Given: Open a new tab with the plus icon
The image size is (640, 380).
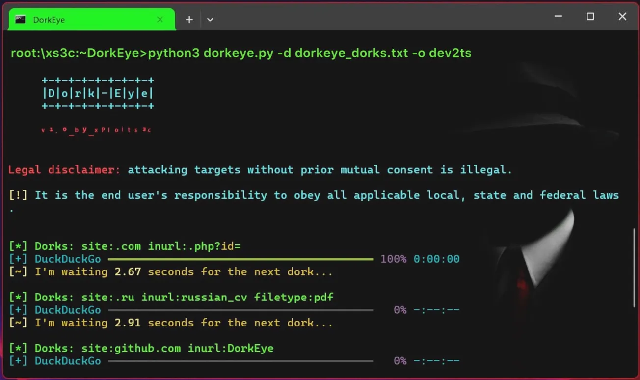Looking at the screenshot, I should [x=189, y=19].
